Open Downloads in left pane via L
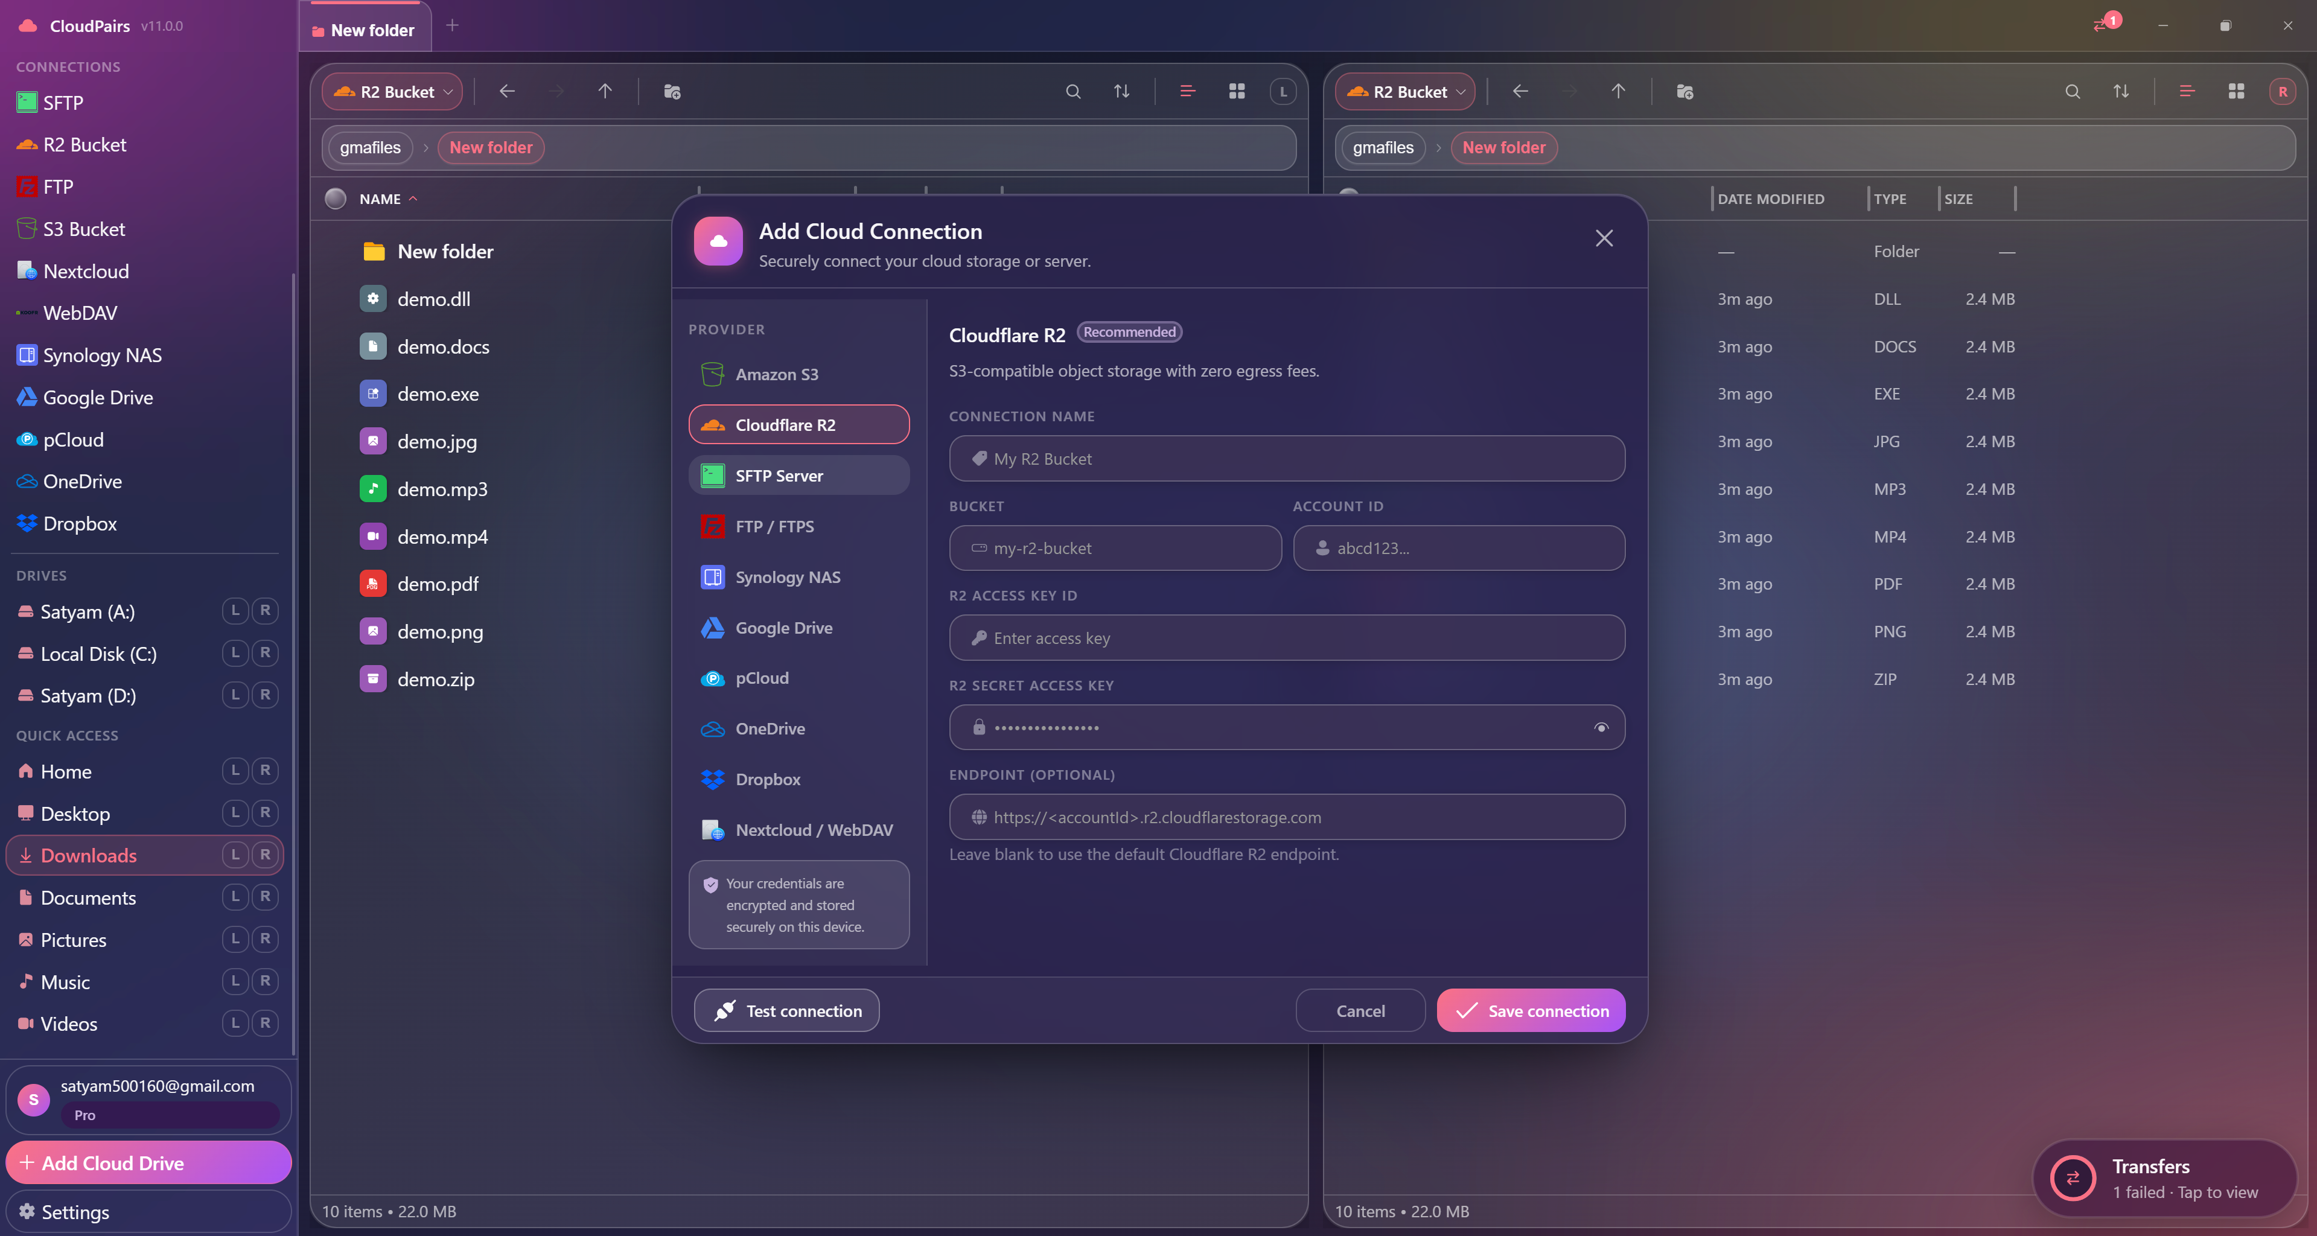This screenshot has width=2317, height=1236. (x=235, y=856)
